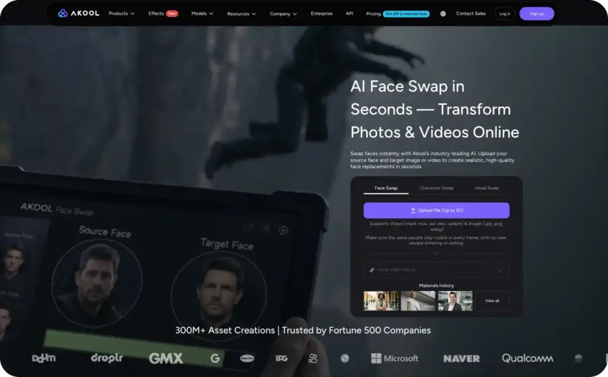Click the globe language icon
Viewport: 608px width, 377px height.
pos(443,14)
